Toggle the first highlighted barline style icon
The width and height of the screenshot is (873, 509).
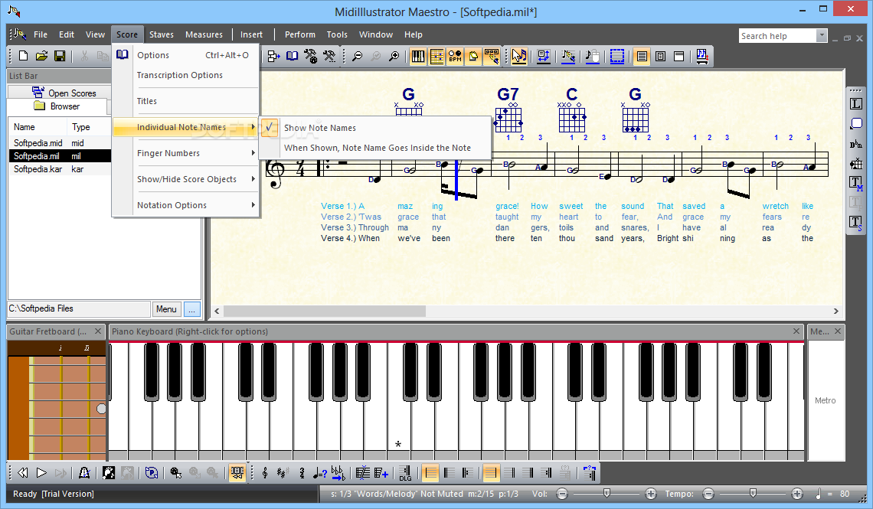(x=430, y=473)
